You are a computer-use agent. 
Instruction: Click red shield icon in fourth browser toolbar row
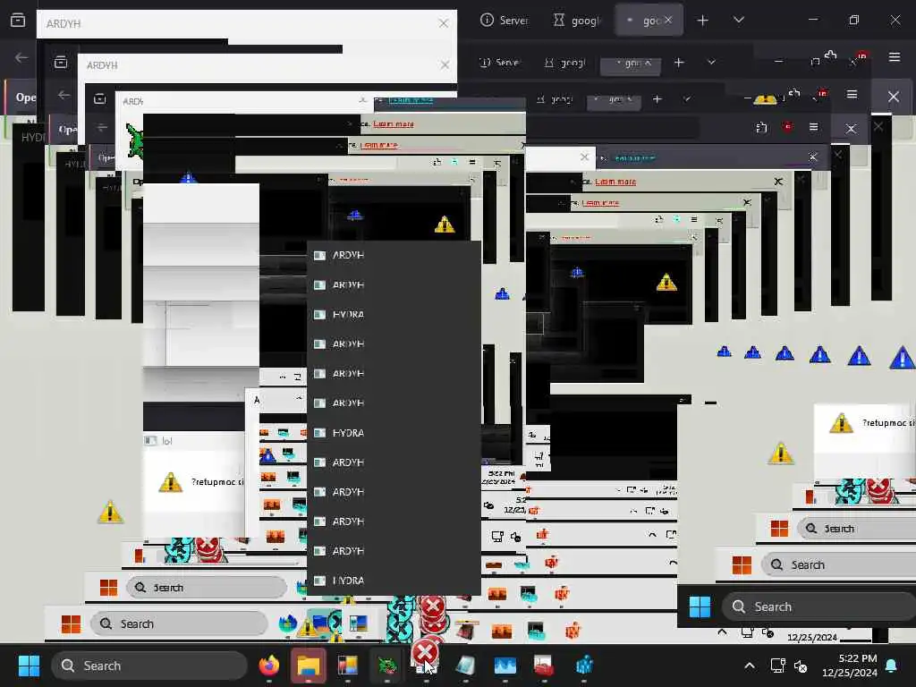787,127
